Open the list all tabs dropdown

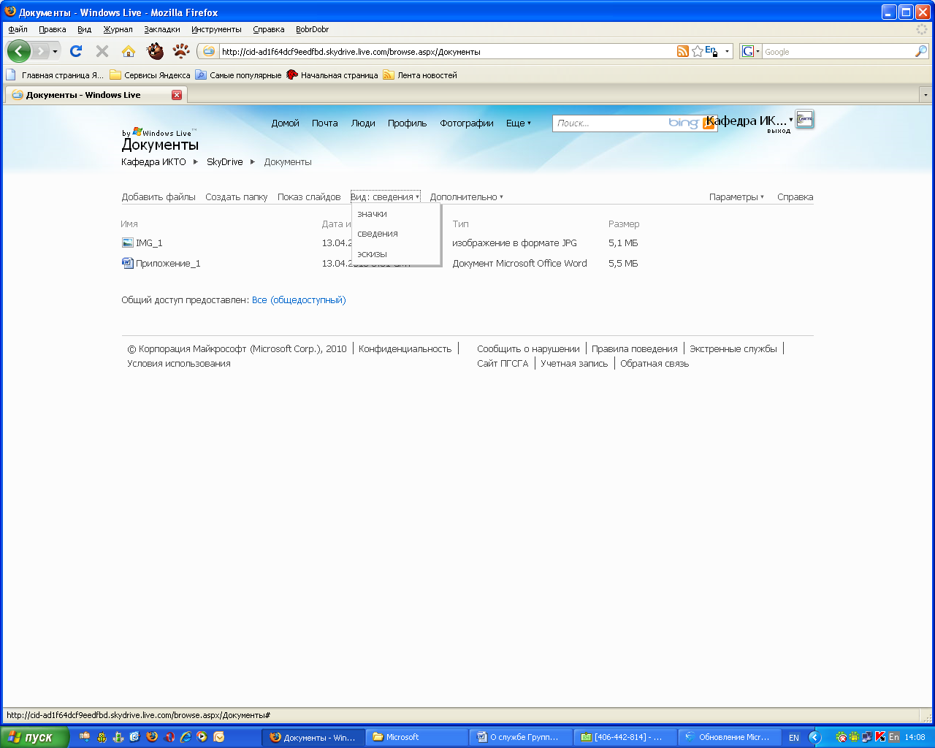tap(926, 95)
